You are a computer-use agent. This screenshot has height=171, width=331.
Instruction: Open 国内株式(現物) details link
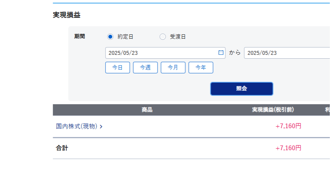(76, 126)
